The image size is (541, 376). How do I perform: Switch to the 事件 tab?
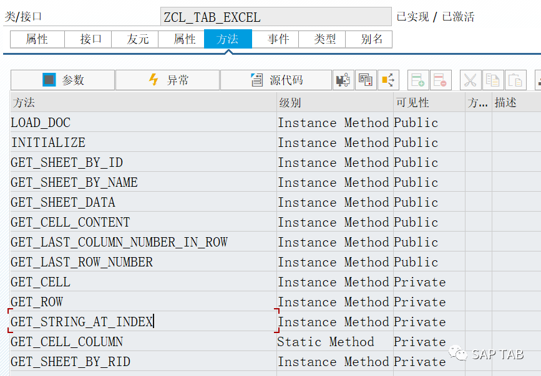[275, 39]
